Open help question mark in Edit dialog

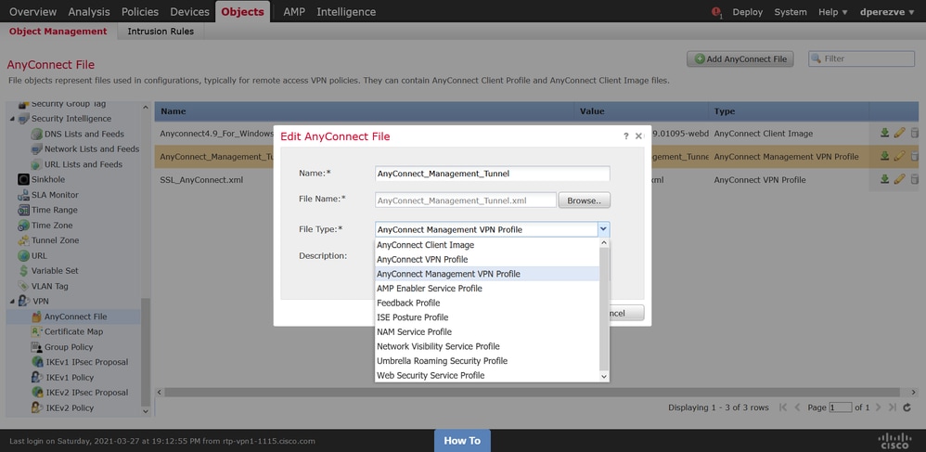pyautogui.click(x=626, y=136)
